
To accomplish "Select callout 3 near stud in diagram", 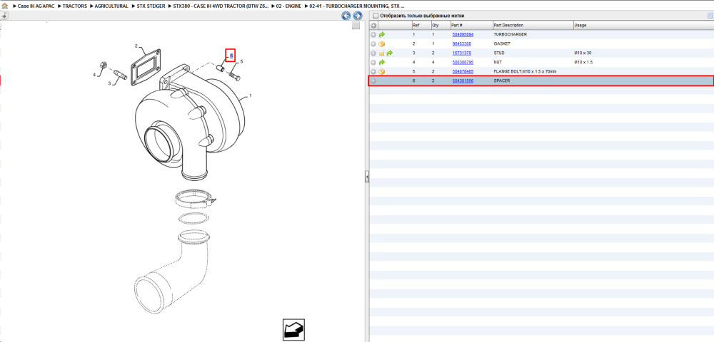I will click(109, 83).
